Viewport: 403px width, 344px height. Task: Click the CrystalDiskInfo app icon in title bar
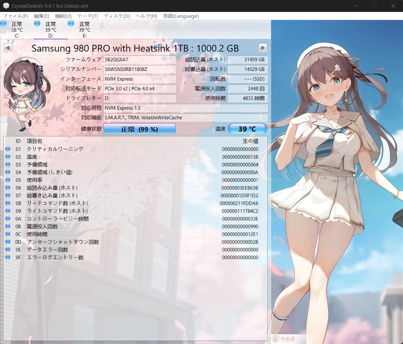pos(6,6)
